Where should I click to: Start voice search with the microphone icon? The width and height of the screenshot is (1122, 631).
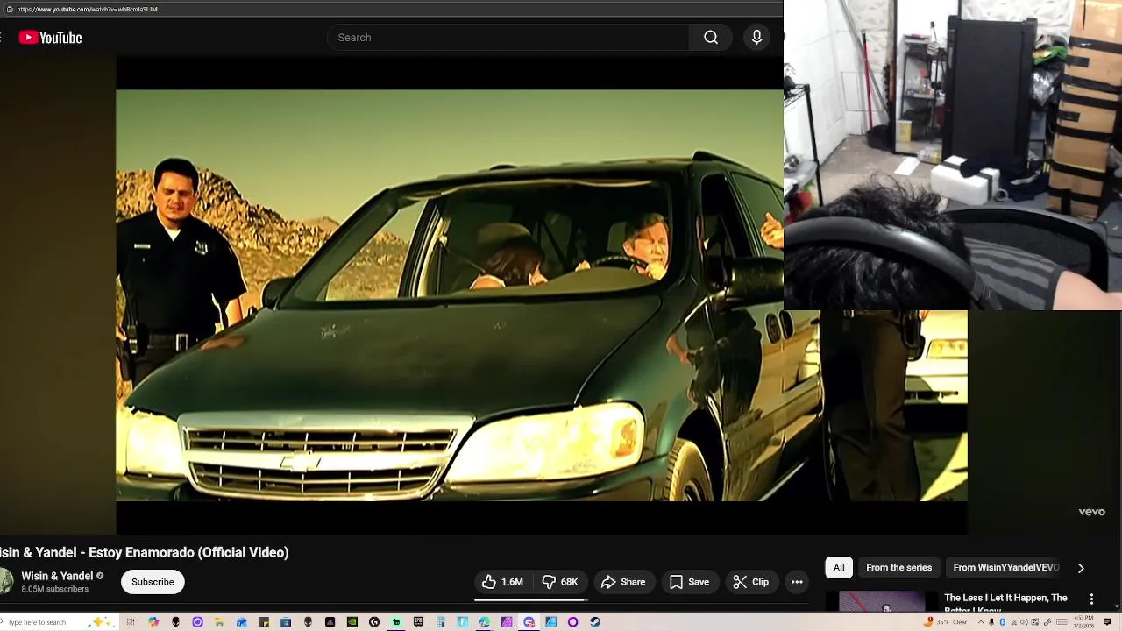[x=756, y=38]
